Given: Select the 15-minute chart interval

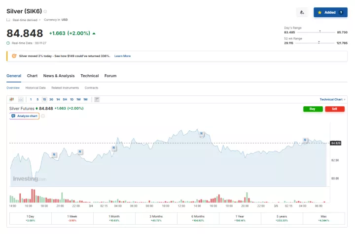Looking at the screenshot, I should point(44,99).
